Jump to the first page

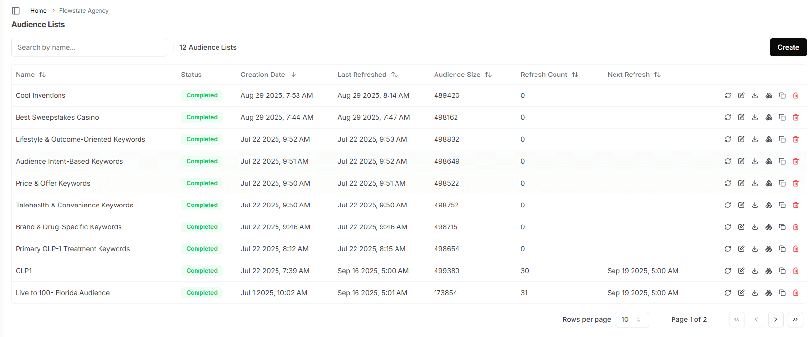pos(737,319)
